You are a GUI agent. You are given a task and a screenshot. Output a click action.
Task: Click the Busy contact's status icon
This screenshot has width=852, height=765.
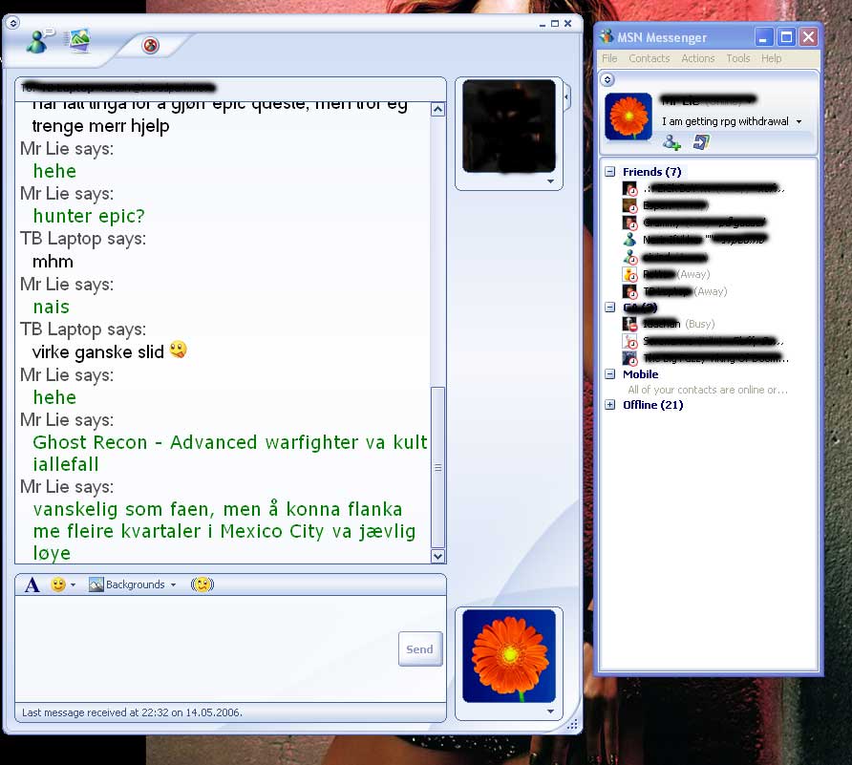(x=629, y=324)
